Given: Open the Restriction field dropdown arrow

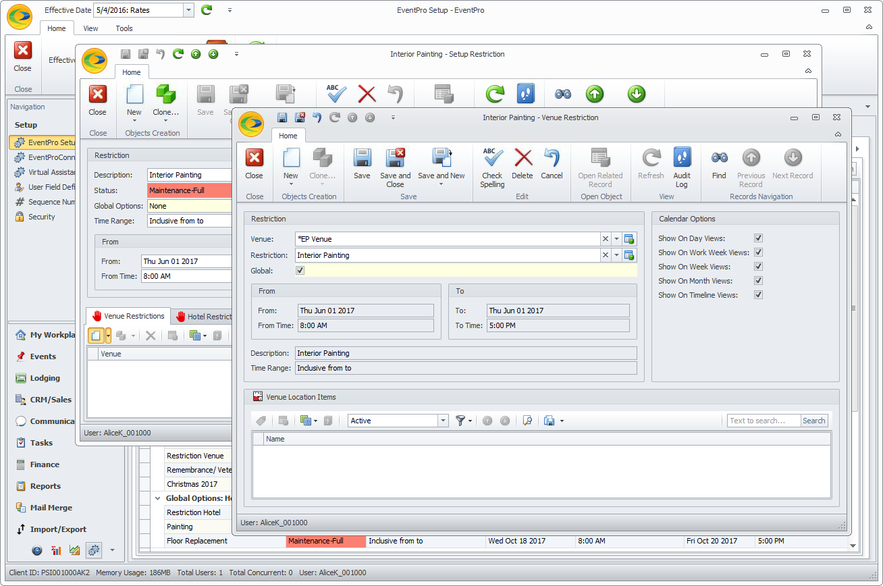Looking at the screenshot, I should 616,255.
